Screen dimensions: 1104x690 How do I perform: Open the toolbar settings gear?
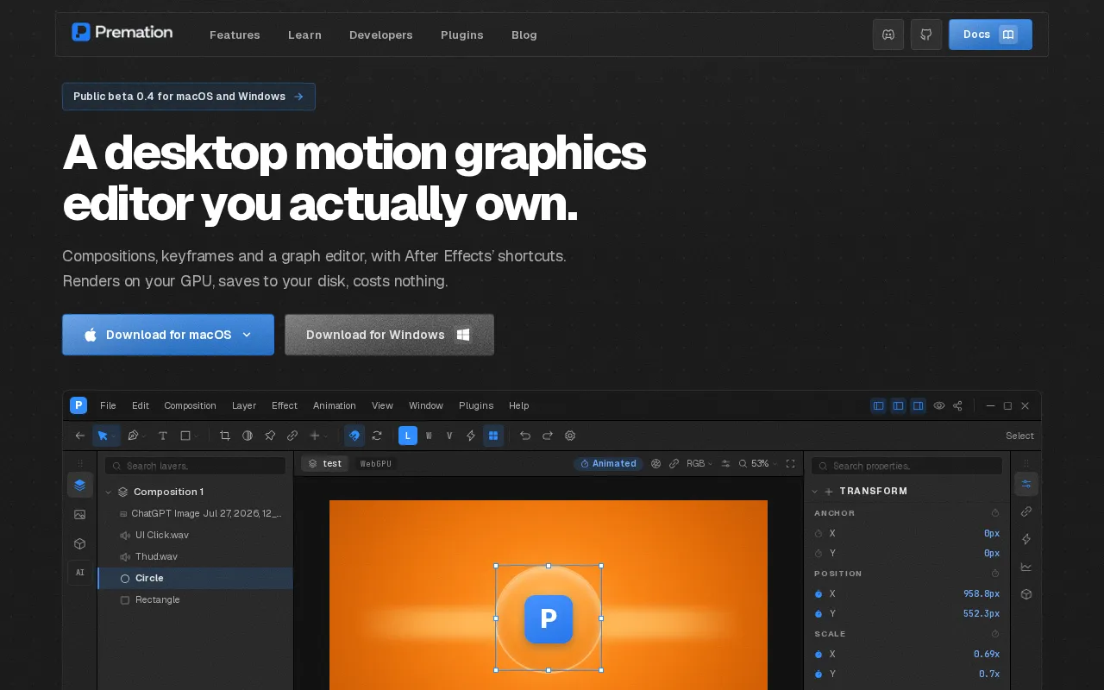[570, 436]
